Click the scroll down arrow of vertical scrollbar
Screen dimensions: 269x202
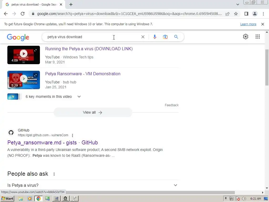[x=267, y=188]
